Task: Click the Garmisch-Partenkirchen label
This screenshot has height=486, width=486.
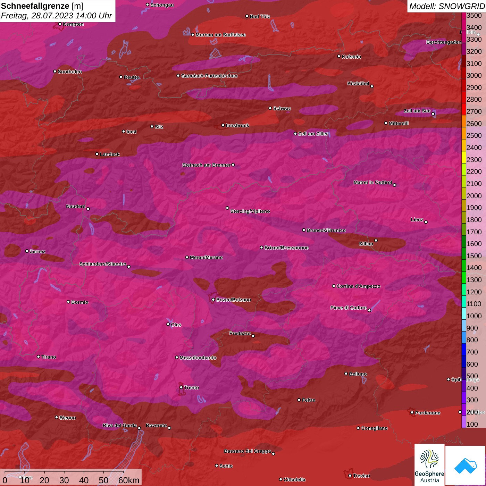Action: coord(209,76)
